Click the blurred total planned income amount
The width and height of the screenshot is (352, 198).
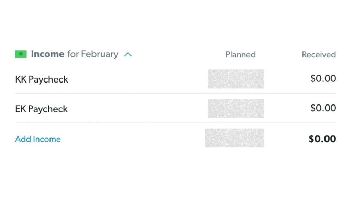coord(234,138)
